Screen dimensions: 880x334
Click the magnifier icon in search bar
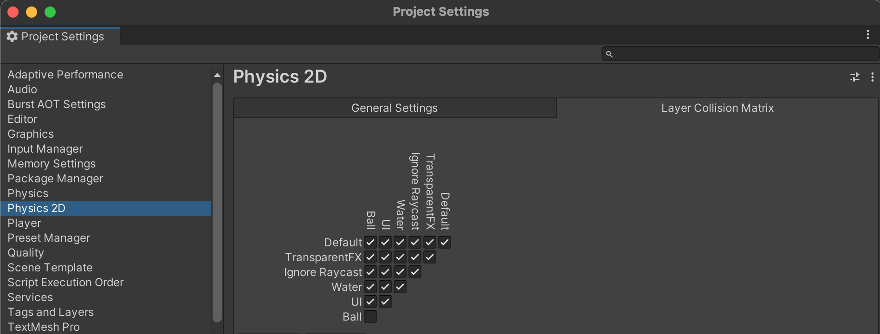[609, 54]
